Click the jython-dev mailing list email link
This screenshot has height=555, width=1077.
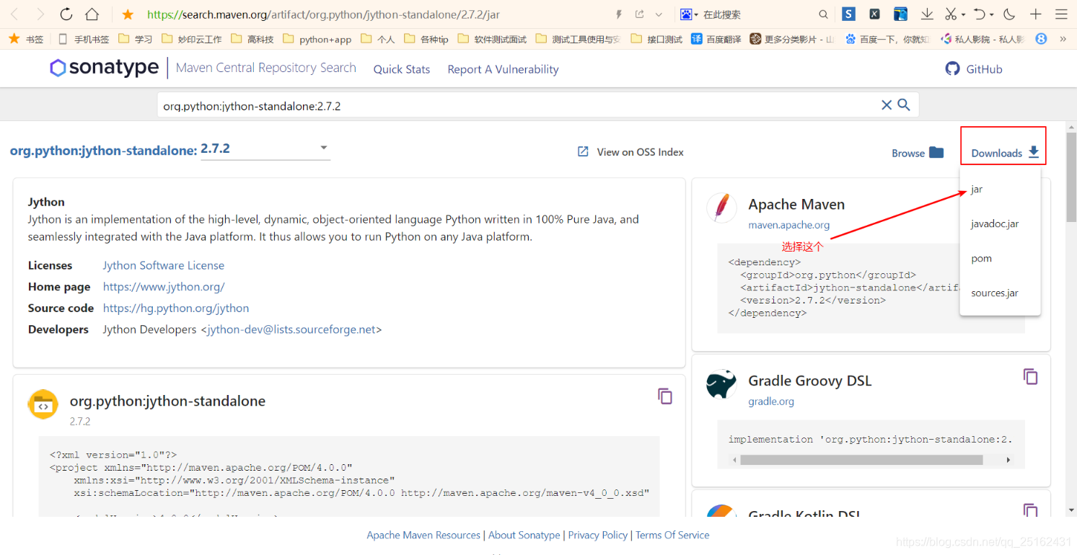coord(291,329)
